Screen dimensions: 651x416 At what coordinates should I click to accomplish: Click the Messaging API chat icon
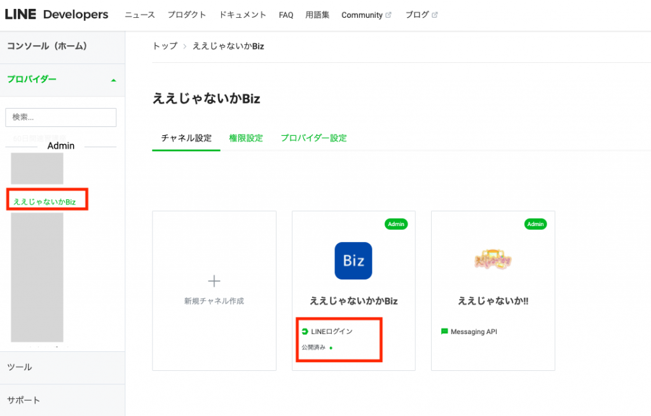[x=444, y=332]
